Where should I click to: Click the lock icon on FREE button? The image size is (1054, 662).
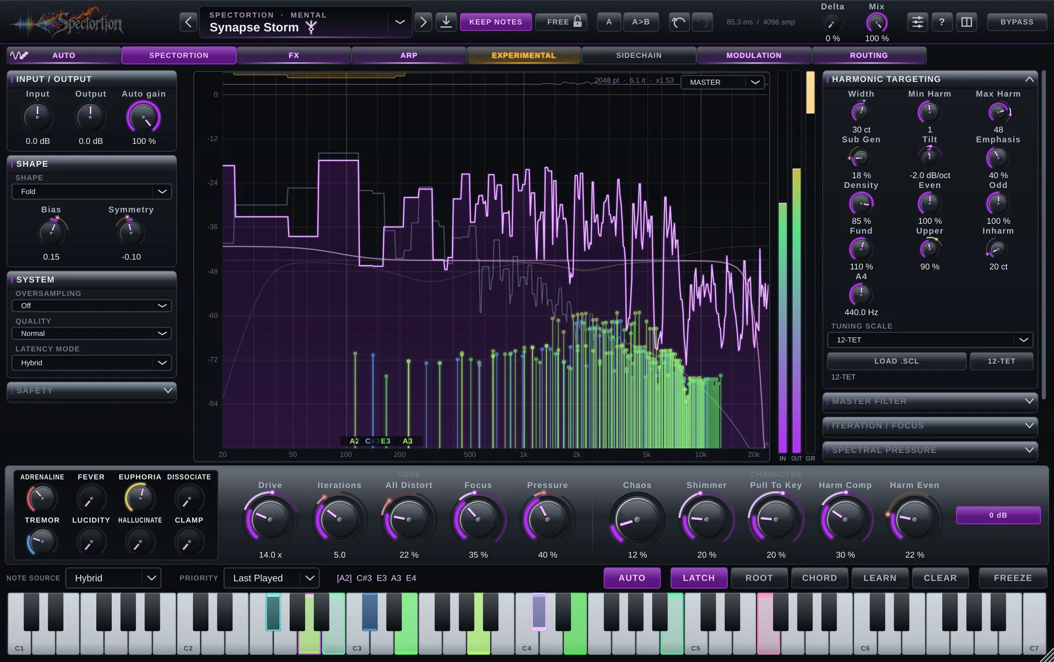(577, 22)
